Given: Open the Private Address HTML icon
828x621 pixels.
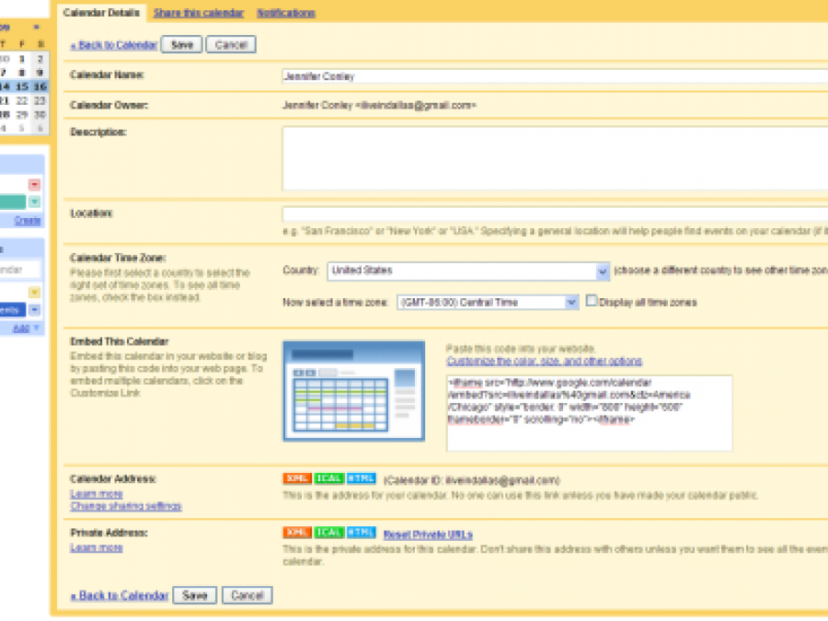Looking at the screenshot, I should (x=361, y=533).
